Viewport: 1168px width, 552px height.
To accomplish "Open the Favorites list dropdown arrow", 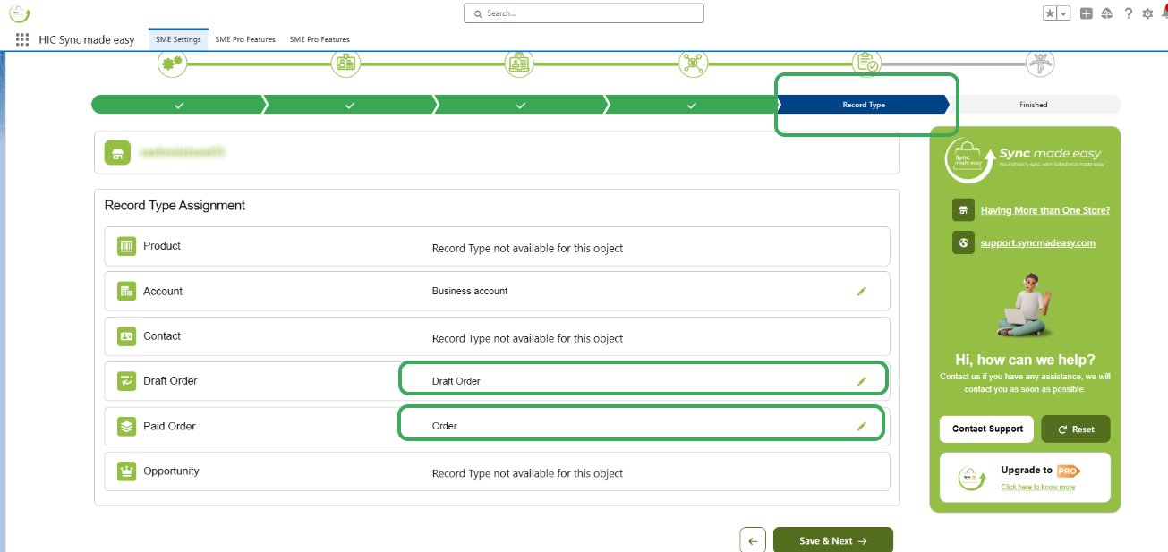I will coord(1063,13).
